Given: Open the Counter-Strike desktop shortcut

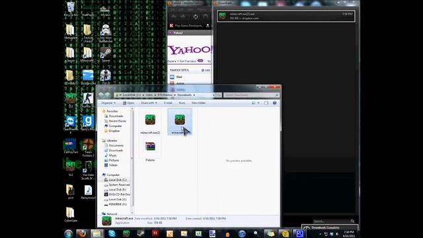Looking at the screenshot, I should (x=88, y=100).
